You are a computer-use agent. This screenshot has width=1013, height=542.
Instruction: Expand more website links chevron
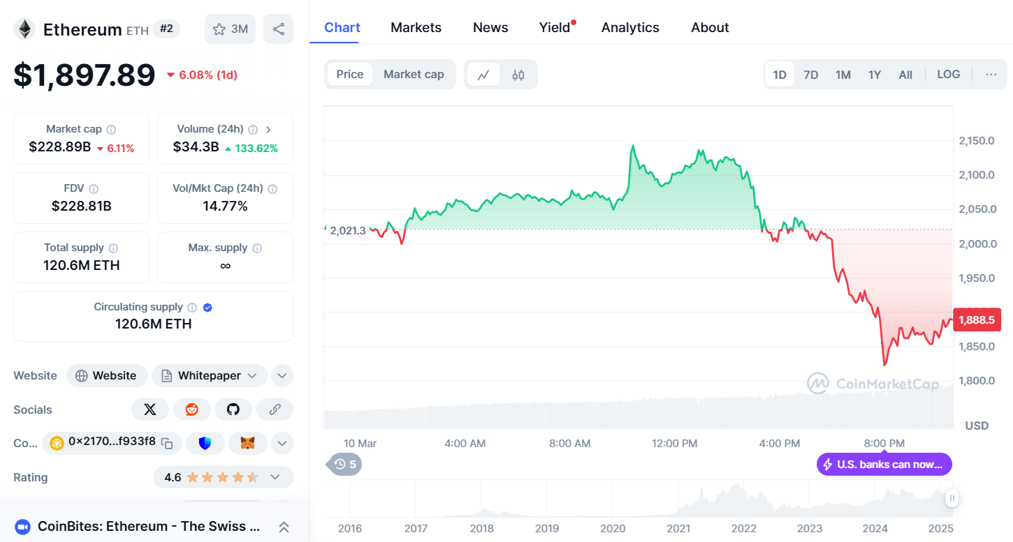[x=282, y=375]
